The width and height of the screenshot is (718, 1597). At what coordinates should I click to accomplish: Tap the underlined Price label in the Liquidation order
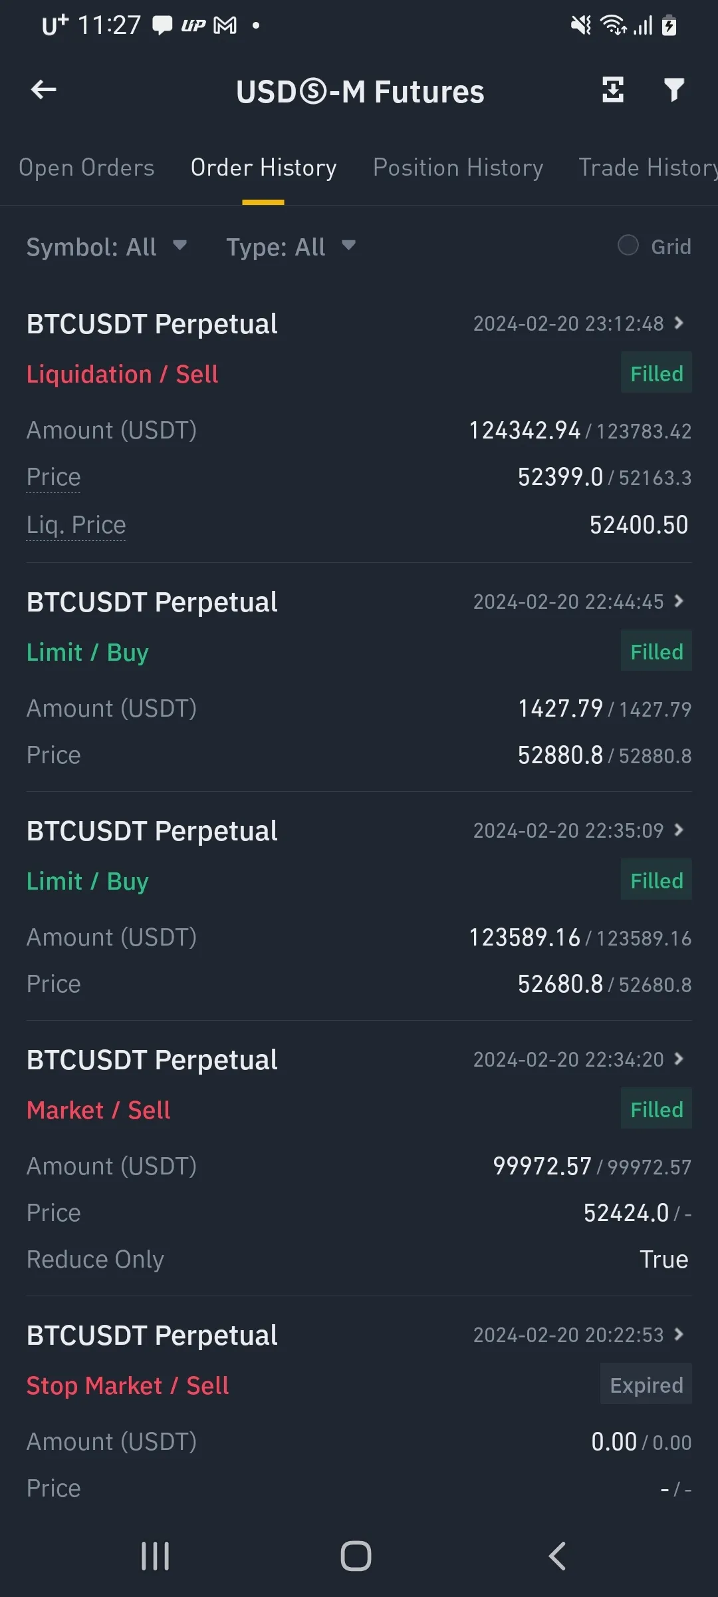53,477
